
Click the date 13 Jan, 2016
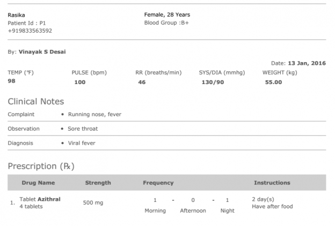point(308,63)
